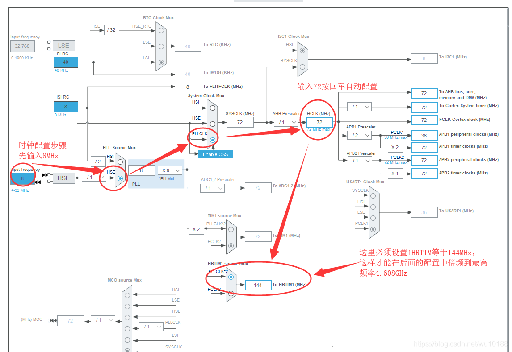Select PCLK2 on HRTIM1 source mux
Image resolution: width=512 pixels, height=352 pixels.
coord(231,294)
